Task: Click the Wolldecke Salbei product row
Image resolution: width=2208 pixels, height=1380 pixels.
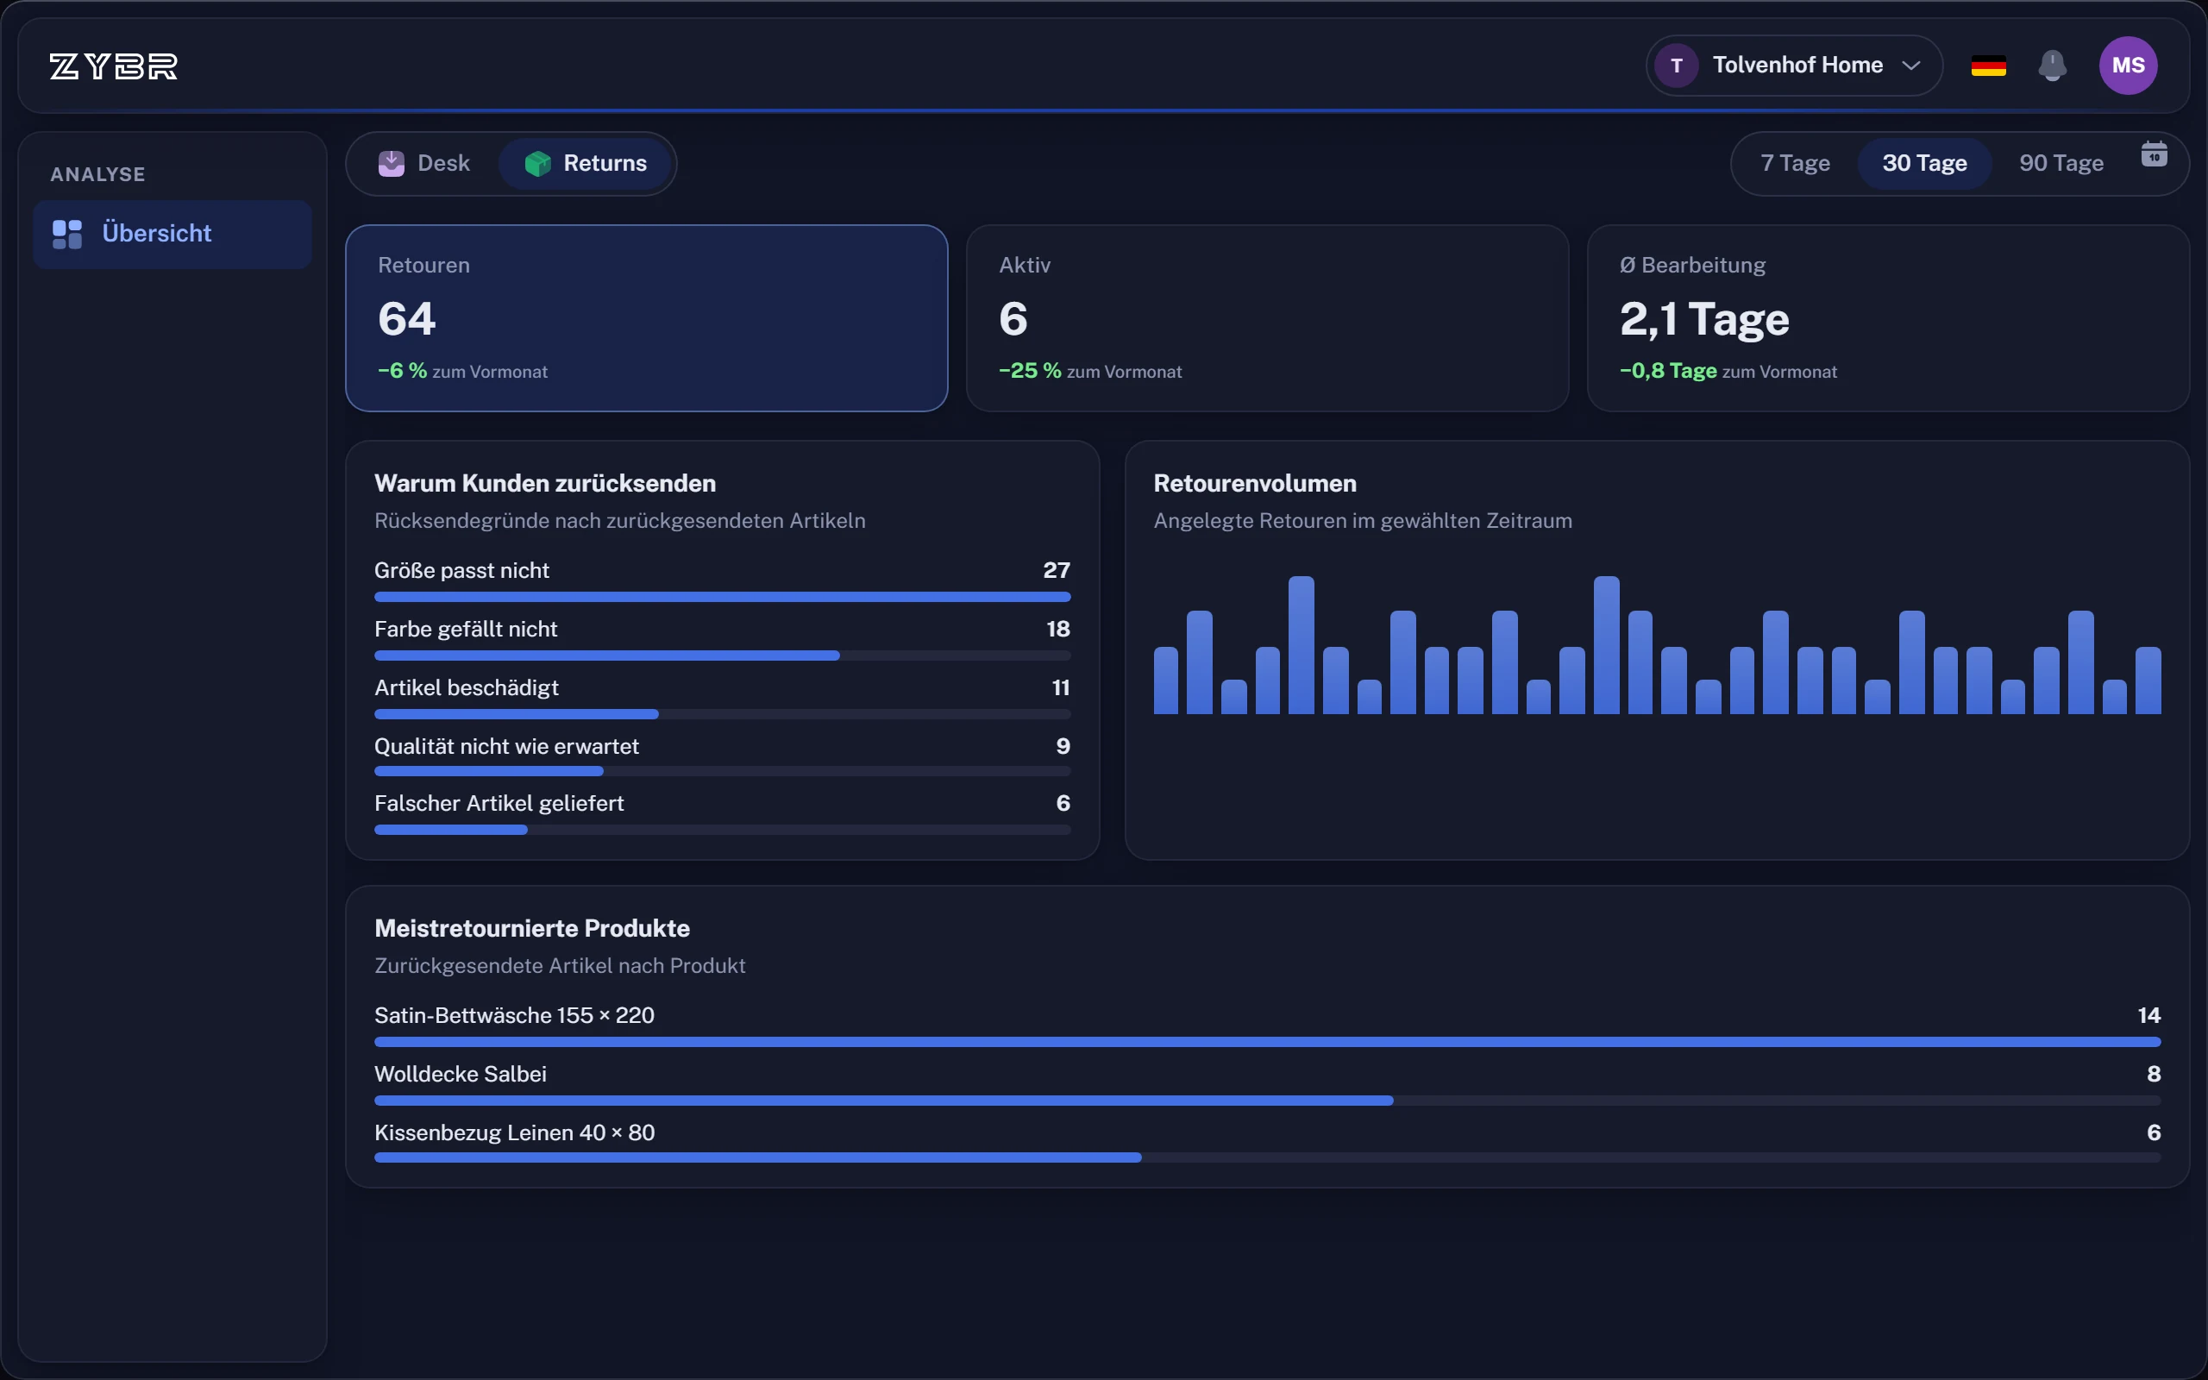Action: [x=1267, y=1086]
